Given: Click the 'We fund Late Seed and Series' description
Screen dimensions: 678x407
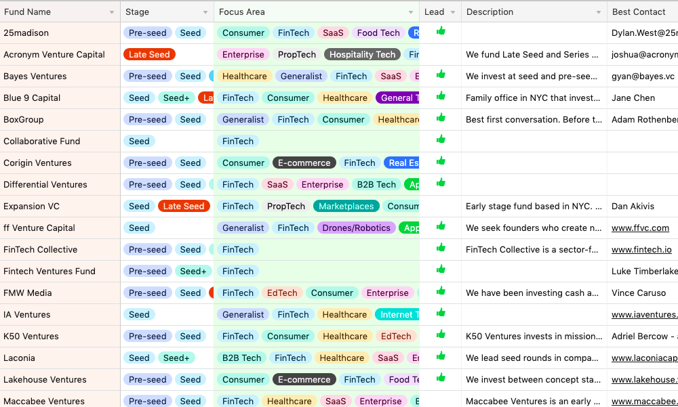Looking at the screenshot, I should pos(534,54).
